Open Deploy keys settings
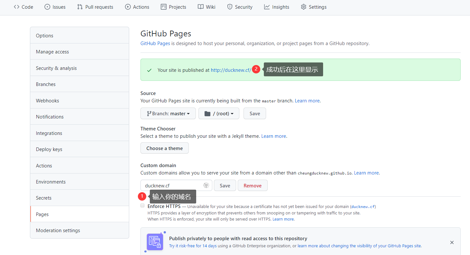470x255 pixels. [x=80, y=149]
